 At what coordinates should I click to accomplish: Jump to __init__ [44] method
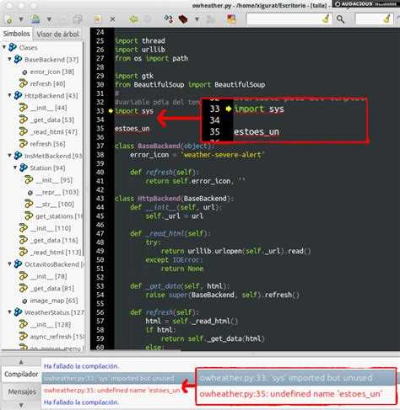[x=49, y=108]
